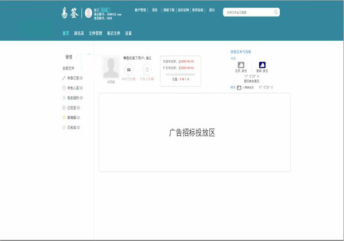Click the 白天 daytime weather description

241,71
